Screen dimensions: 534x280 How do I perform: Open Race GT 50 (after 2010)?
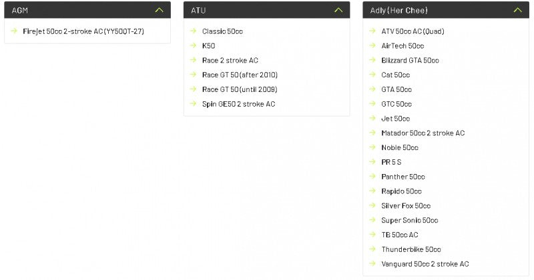point(240,75)
